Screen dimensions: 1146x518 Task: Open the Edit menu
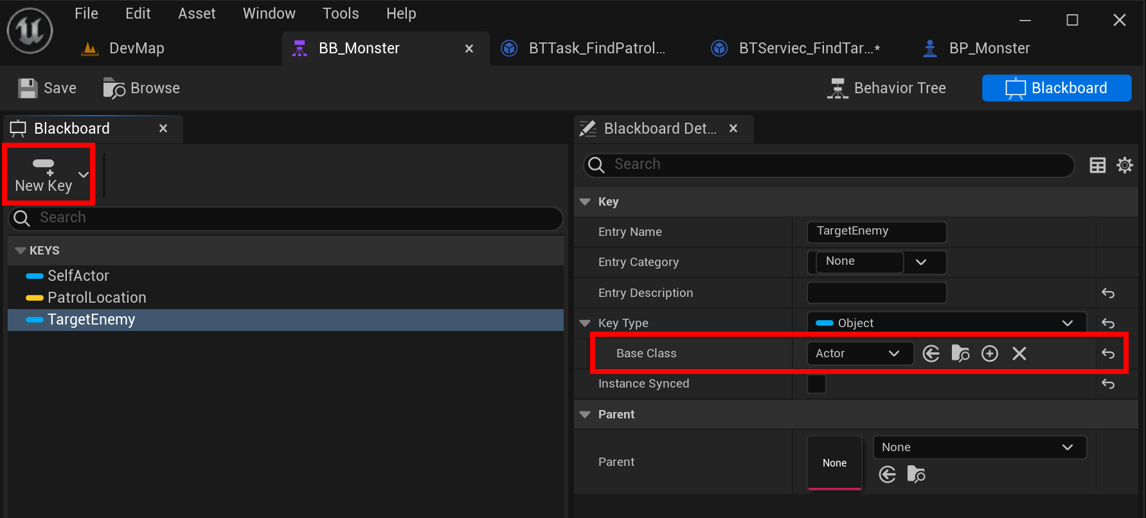(138, 13)
